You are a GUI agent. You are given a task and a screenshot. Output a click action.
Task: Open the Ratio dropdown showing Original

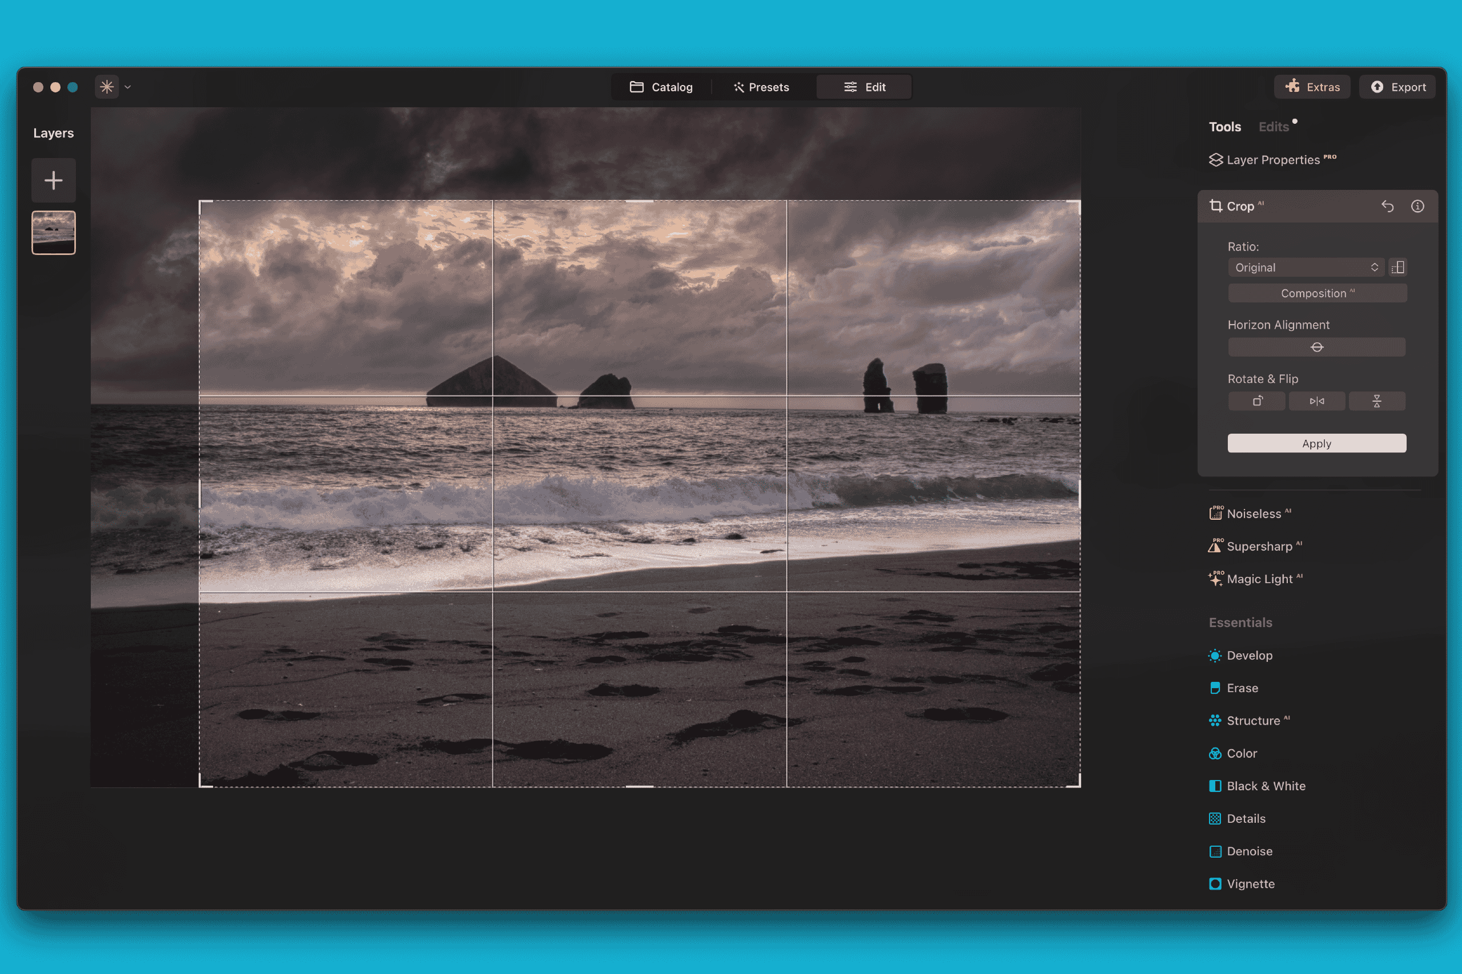point(1306,267)
